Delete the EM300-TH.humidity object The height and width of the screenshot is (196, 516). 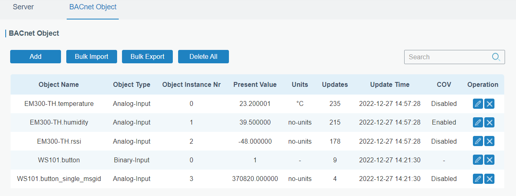point(489,123)
